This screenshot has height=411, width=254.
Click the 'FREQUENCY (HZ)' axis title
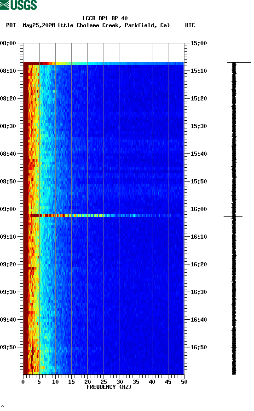tap(109, 387)
